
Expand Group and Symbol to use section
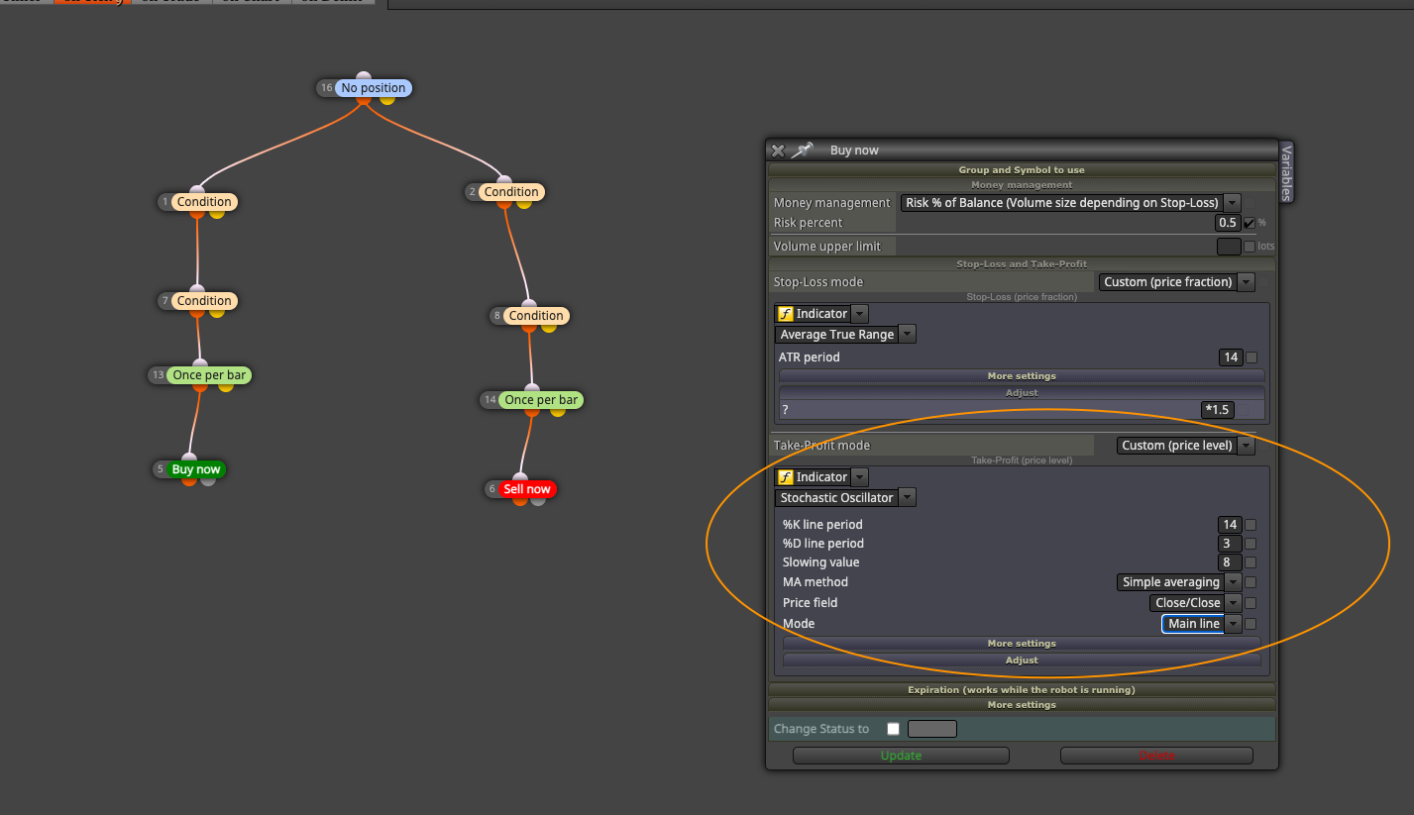tap(1022, 170)
